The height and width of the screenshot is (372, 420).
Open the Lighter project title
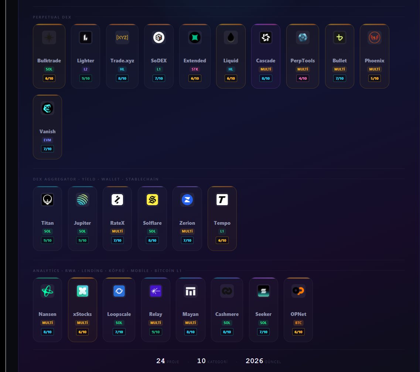(x=85, y=61)
